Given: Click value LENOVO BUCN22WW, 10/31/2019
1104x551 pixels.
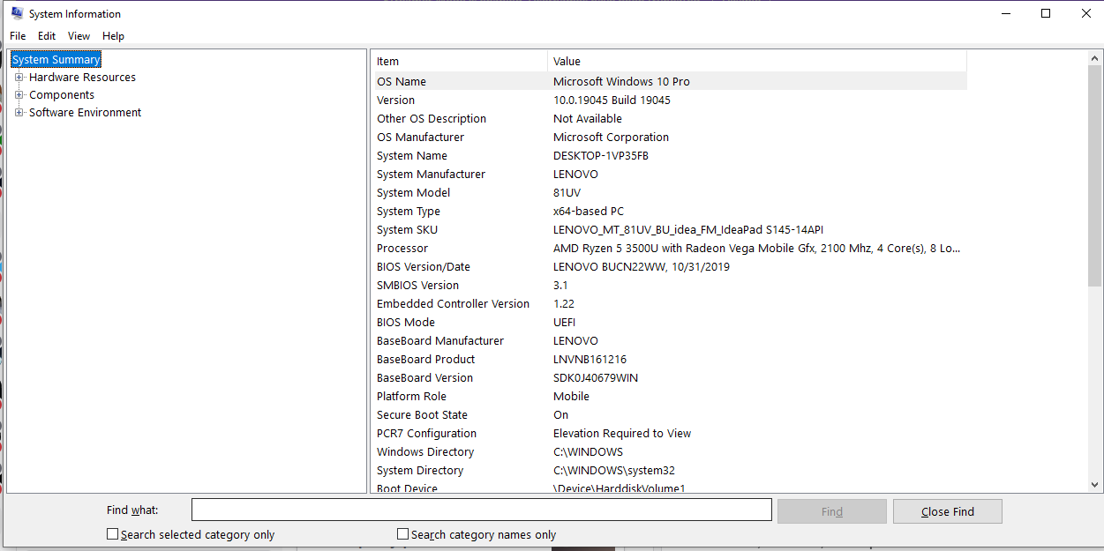Looking at the screenshot, I should (642, 266).
